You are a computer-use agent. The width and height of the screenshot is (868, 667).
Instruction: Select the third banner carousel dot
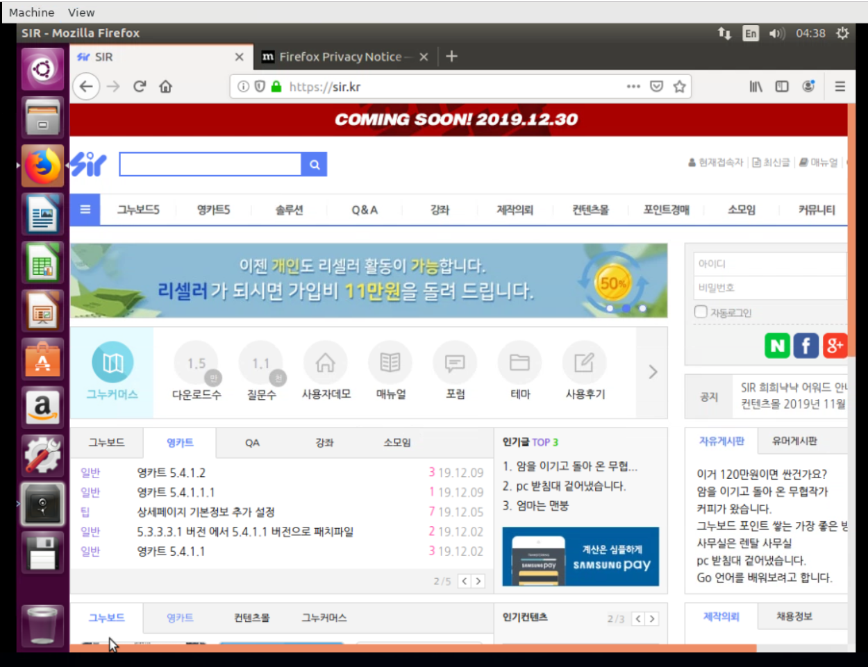point(643,308)
